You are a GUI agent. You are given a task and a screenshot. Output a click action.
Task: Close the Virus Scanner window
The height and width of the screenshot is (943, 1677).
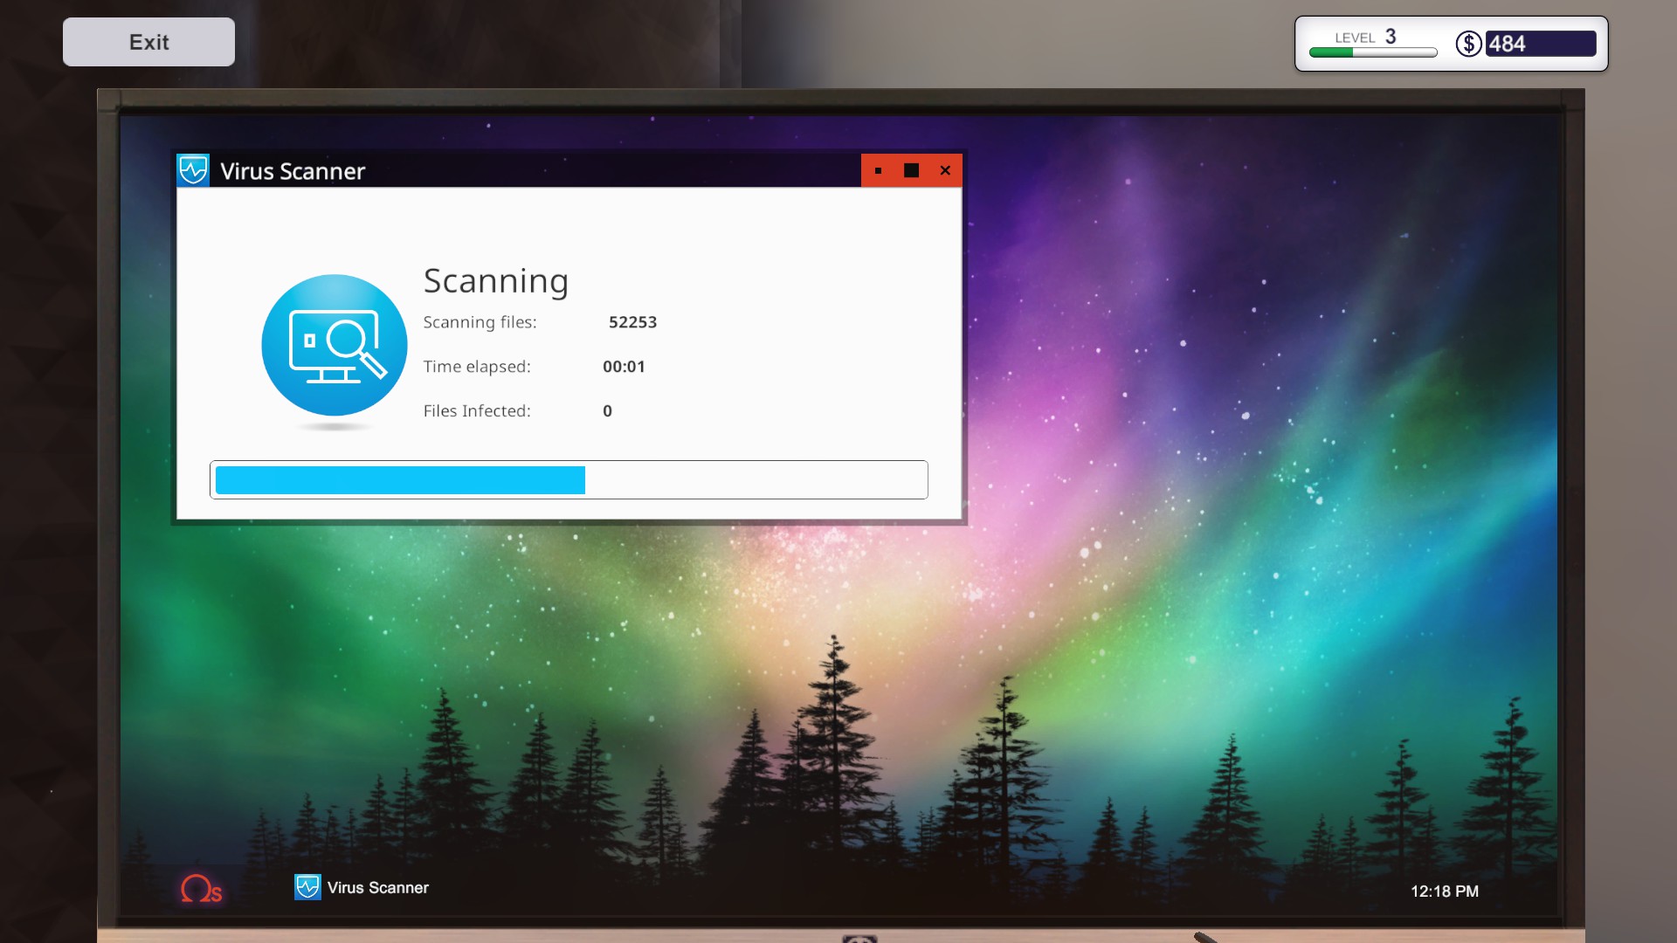pyautogui.click(x=945, y=170)
